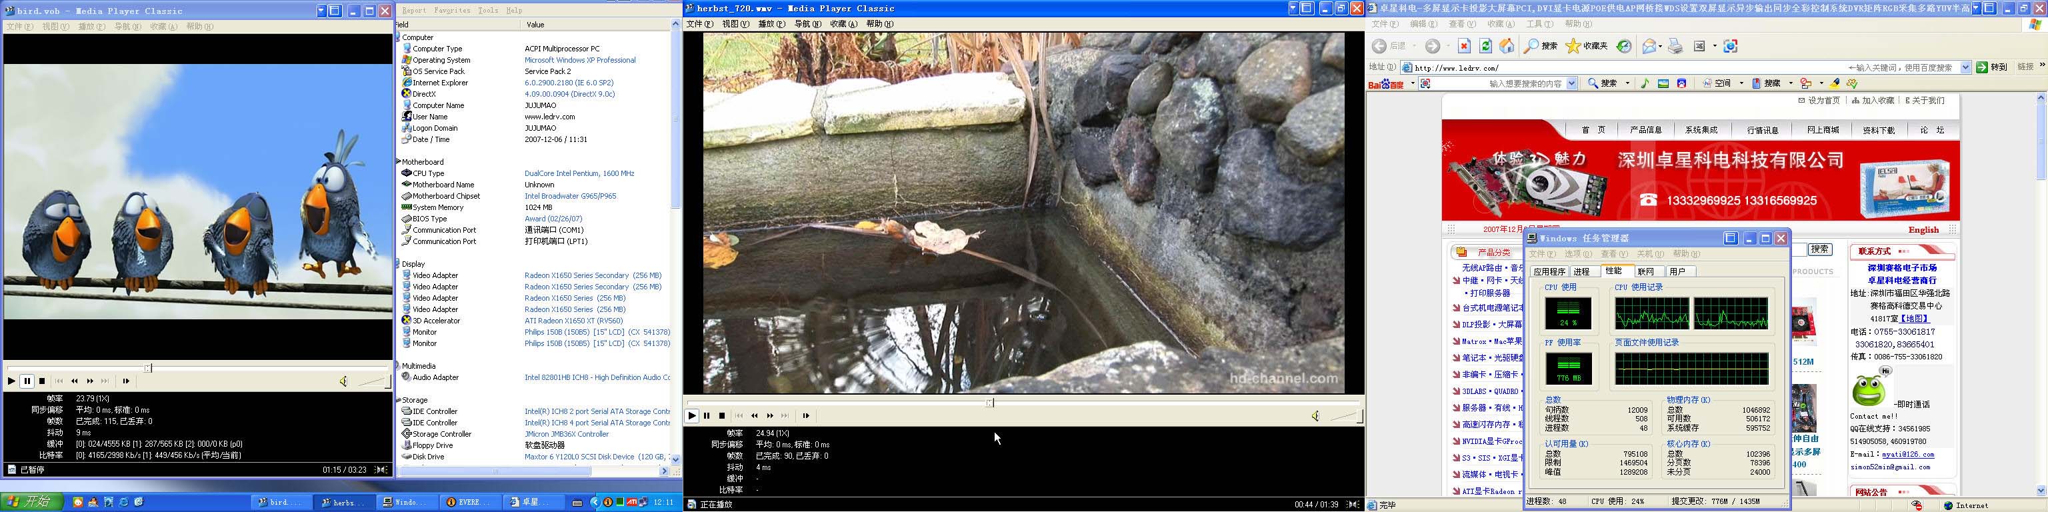Expand the Baidu 空间 dropdown arrow

pos(1741,83)
